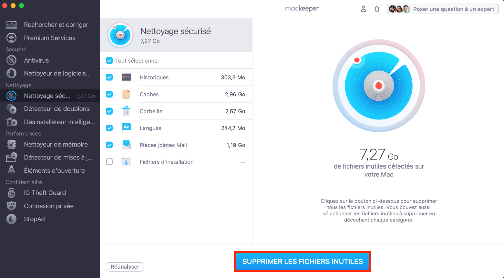Viewport: 504px width, 278px height.
Task: Open the Détecteur de doublons icon
Action: 11,109
